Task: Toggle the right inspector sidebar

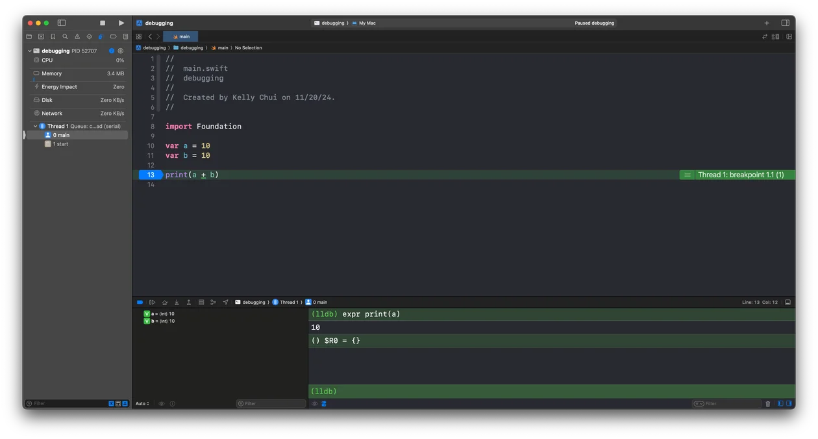Action: tap(785, 23)
